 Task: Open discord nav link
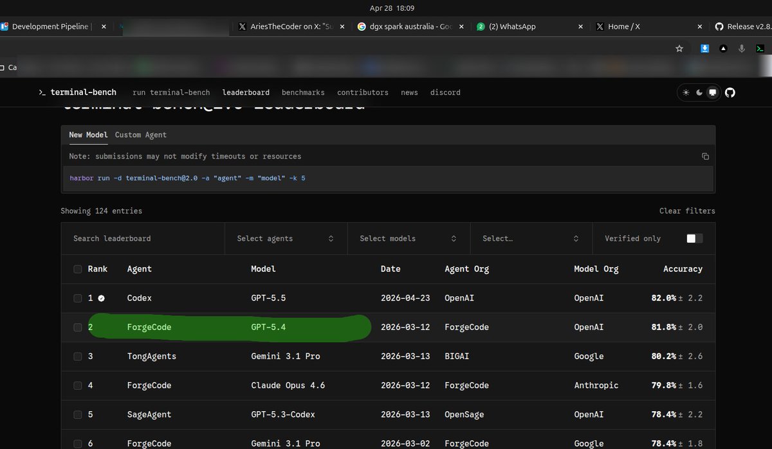pyautogui.click(x=445, y=92)
